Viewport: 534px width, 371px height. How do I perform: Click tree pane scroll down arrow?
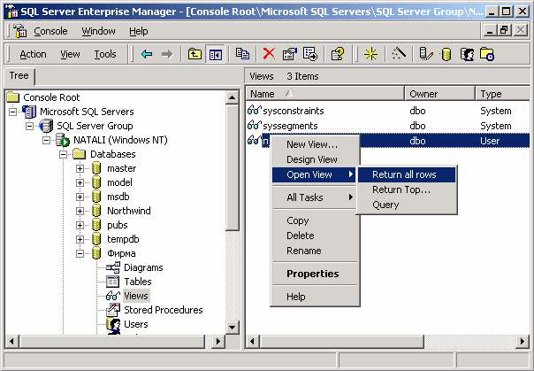[x=233, y=328]
